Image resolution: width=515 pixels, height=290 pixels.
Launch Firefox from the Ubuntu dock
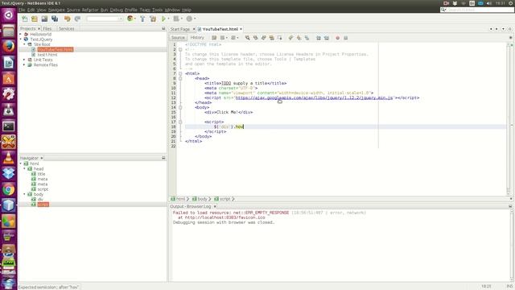(9, 47)
